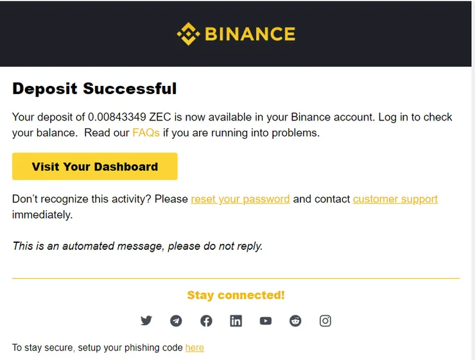Viewport: 475px width, 360px height.
Task: Click the Binance diamond logo icon
Action: 188,34
